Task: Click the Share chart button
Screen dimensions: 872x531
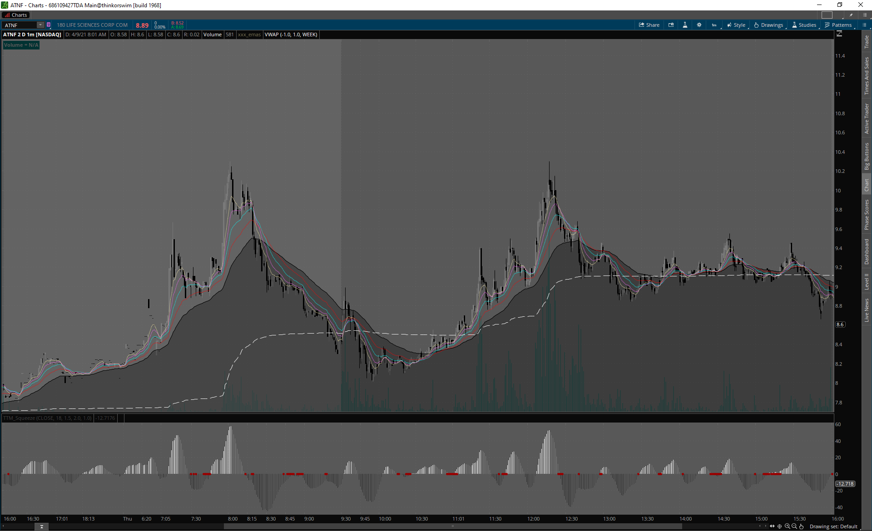Action: point(649,25)
